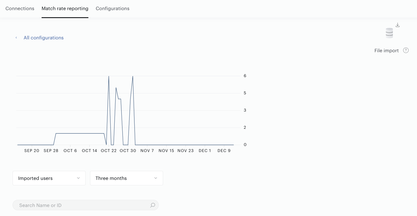Image resolution: width=417 pixels, height=216 pixels.
Task: Click the OCT 22 axis label
Action: [109, 151]
